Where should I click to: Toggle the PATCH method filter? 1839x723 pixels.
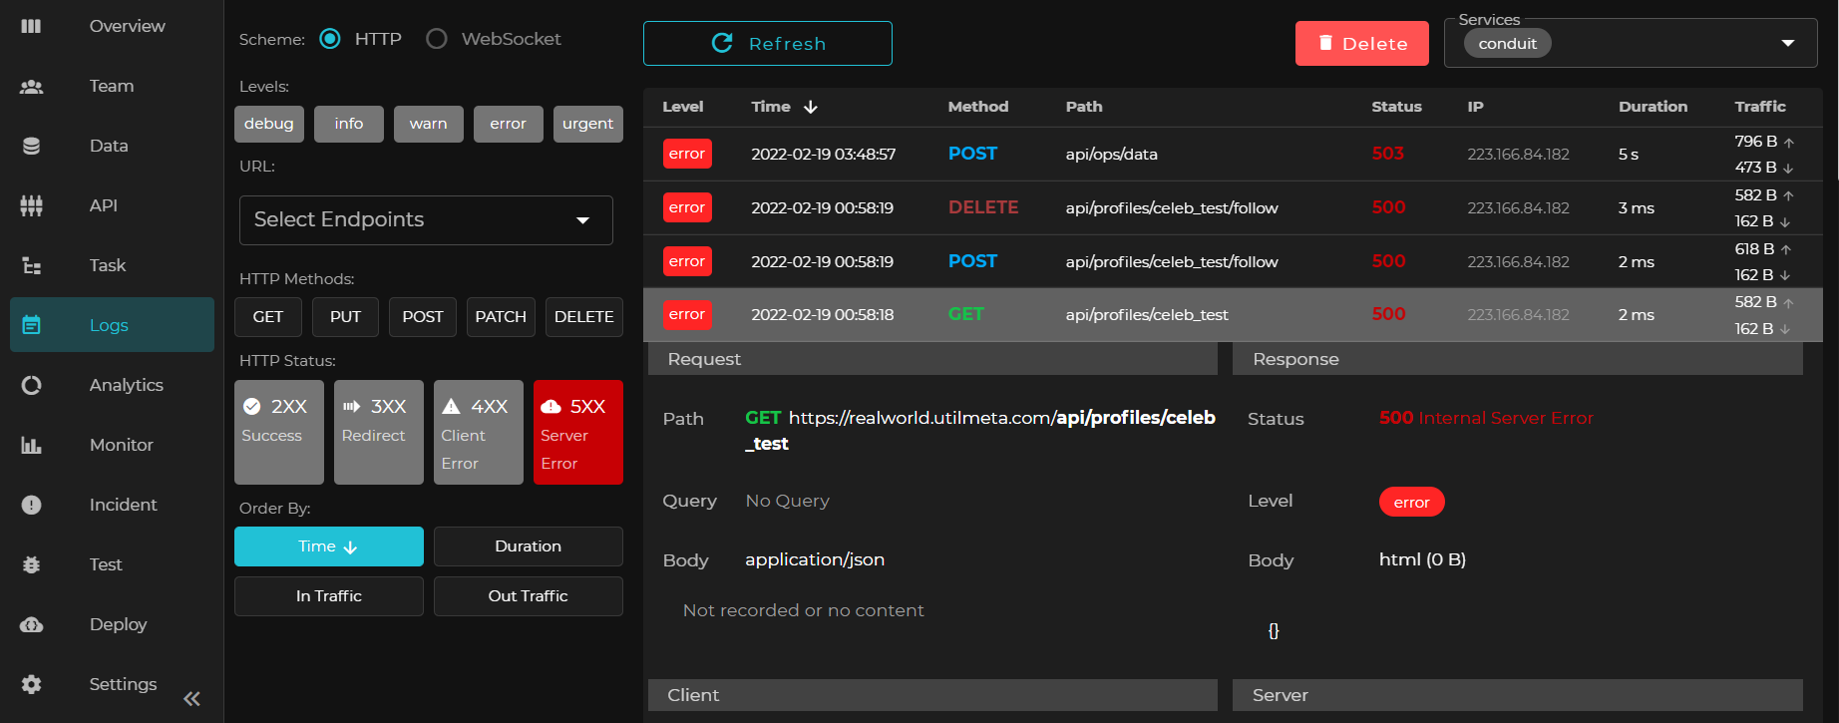coord(501,317)
